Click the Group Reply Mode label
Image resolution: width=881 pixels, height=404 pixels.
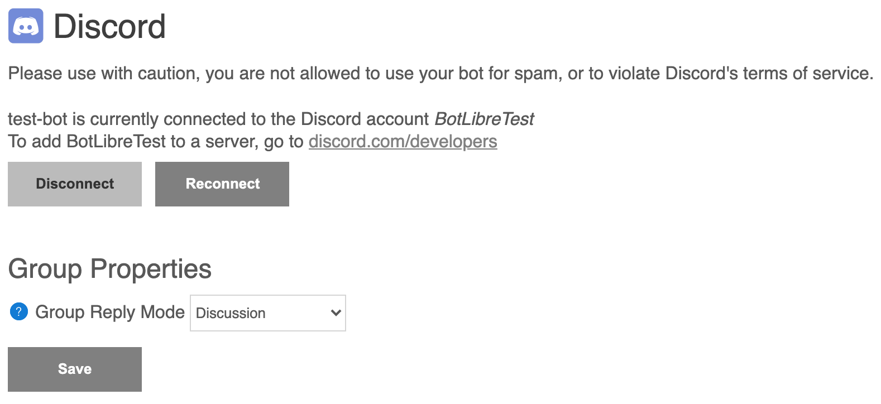[110, 312]
